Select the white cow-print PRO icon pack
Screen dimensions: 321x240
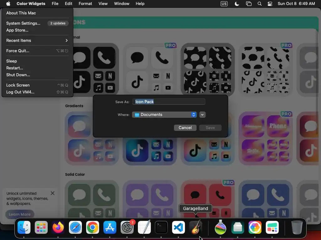coord(266,69)
